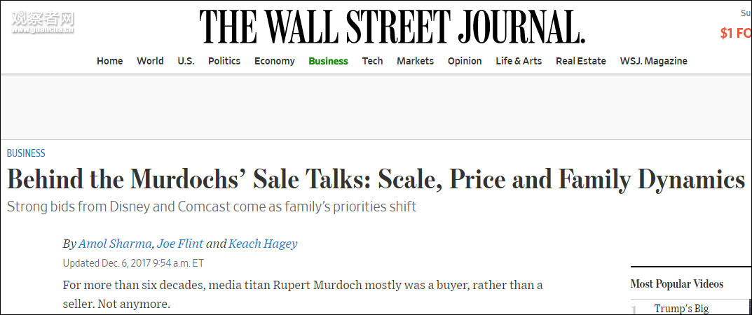Screen dimensions: 752x315
Task: Go to the World section
Action: click(150, 61)
